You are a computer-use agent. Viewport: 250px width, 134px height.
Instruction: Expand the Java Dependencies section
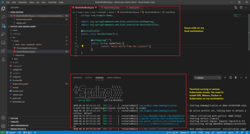click(19, 125)
